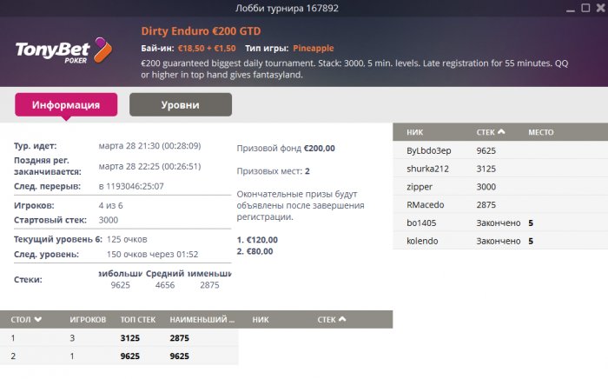Maximize the tournament lobby window
This screenshot has width=608, height=379.
point(585,8)
